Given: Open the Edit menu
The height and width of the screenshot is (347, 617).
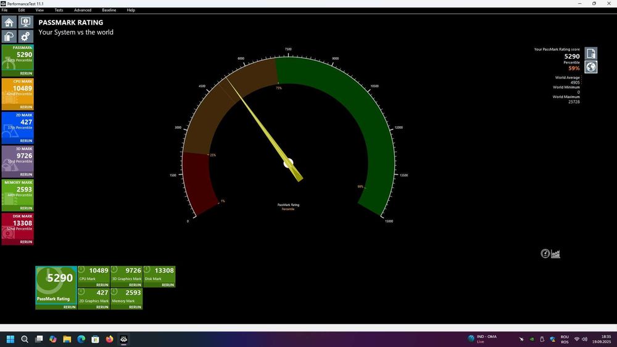Looking at the screenshot, I should (22, 10).
